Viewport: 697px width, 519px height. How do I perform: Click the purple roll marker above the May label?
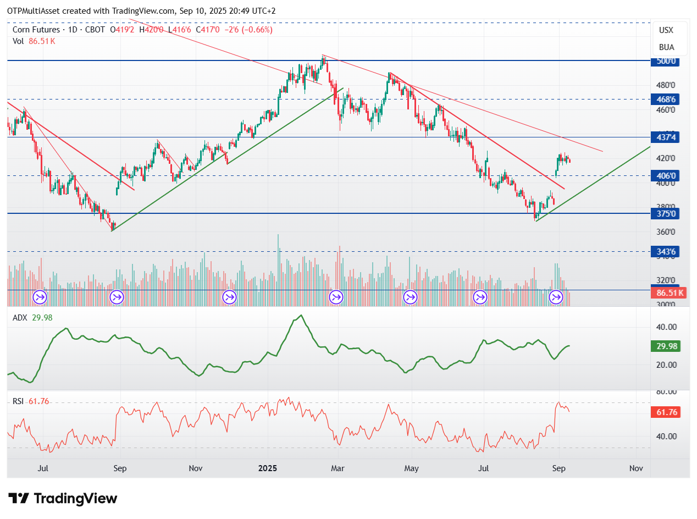(410, 297)
